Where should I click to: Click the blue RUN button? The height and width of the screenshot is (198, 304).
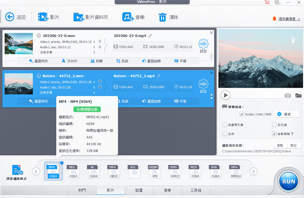coord(288,182)
